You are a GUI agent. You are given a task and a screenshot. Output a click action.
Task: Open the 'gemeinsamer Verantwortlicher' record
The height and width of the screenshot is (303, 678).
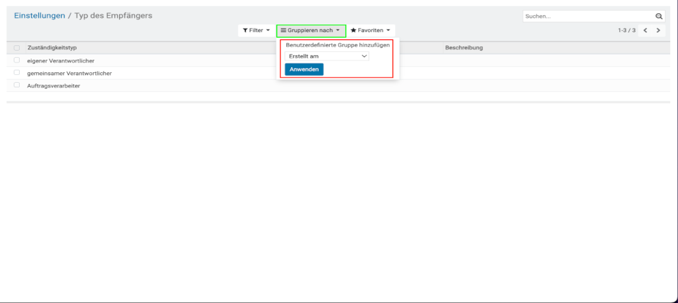pyautogui.click(x=69, y=74)
